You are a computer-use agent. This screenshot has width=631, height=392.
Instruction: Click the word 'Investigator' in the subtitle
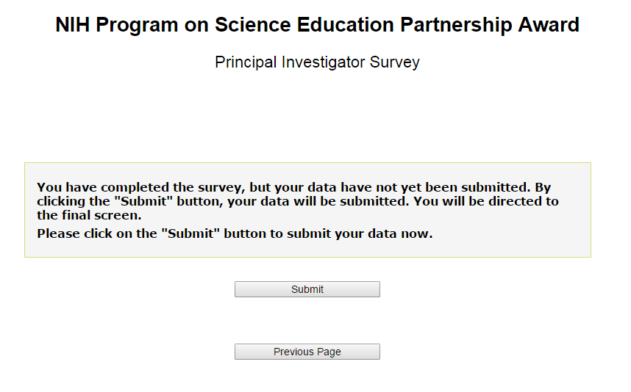[x=324, y=62]
